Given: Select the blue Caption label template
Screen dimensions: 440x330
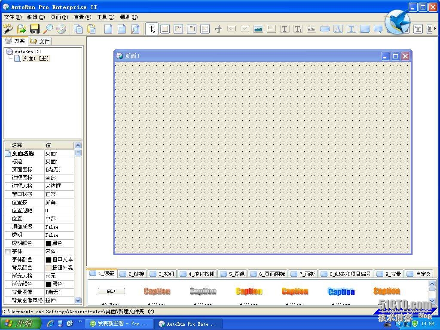Looking at the screenshot, I should tap(341, 291).
